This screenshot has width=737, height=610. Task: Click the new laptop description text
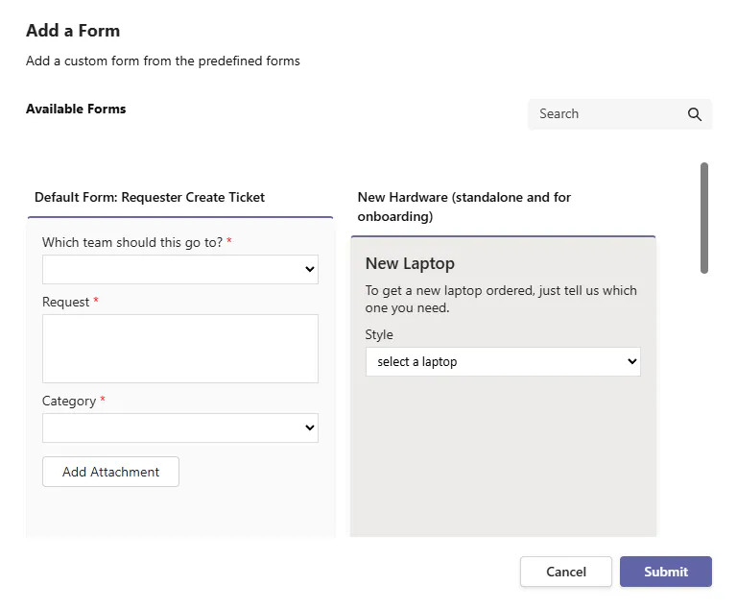pos(501,299)
